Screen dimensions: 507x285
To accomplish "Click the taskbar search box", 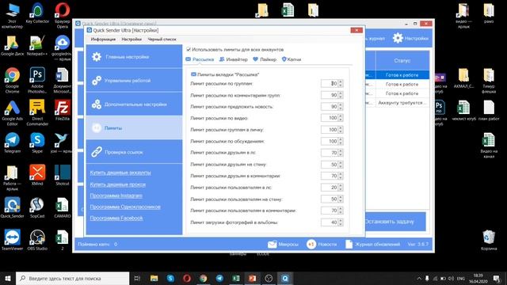I will pos(73,278).
